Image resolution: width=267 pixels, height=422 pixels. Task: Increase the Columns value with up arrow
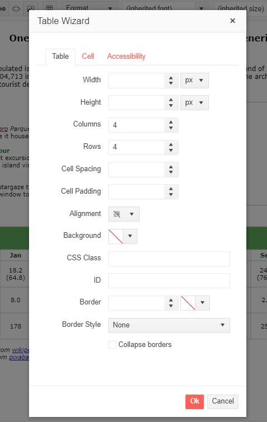[x=171, y=122]
